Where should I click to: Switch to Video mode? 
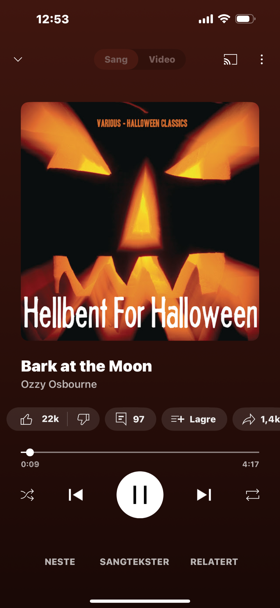pyautogui.click(x=162, y=59)
